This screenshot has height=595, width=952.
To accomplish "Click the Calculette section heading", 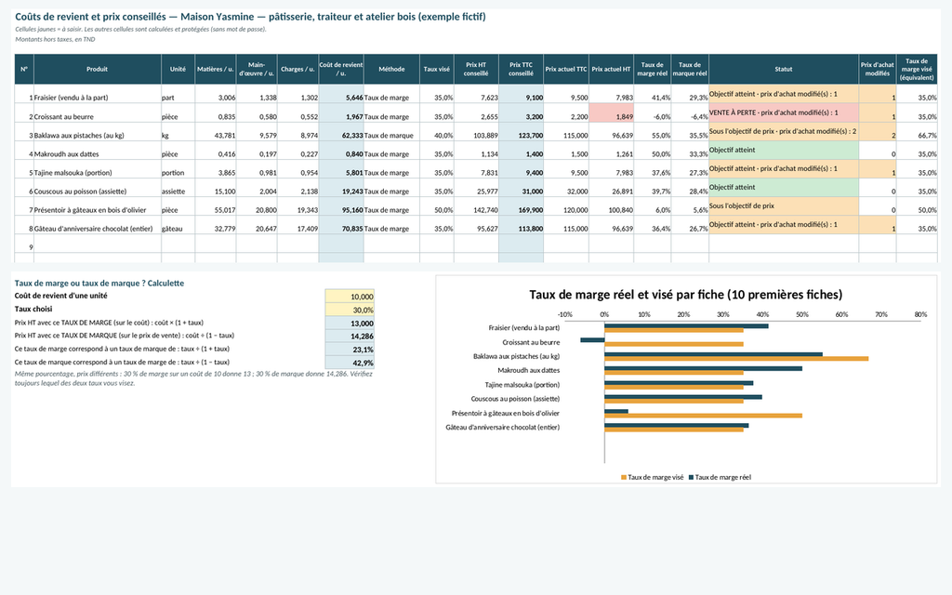I will pos(99,283).
